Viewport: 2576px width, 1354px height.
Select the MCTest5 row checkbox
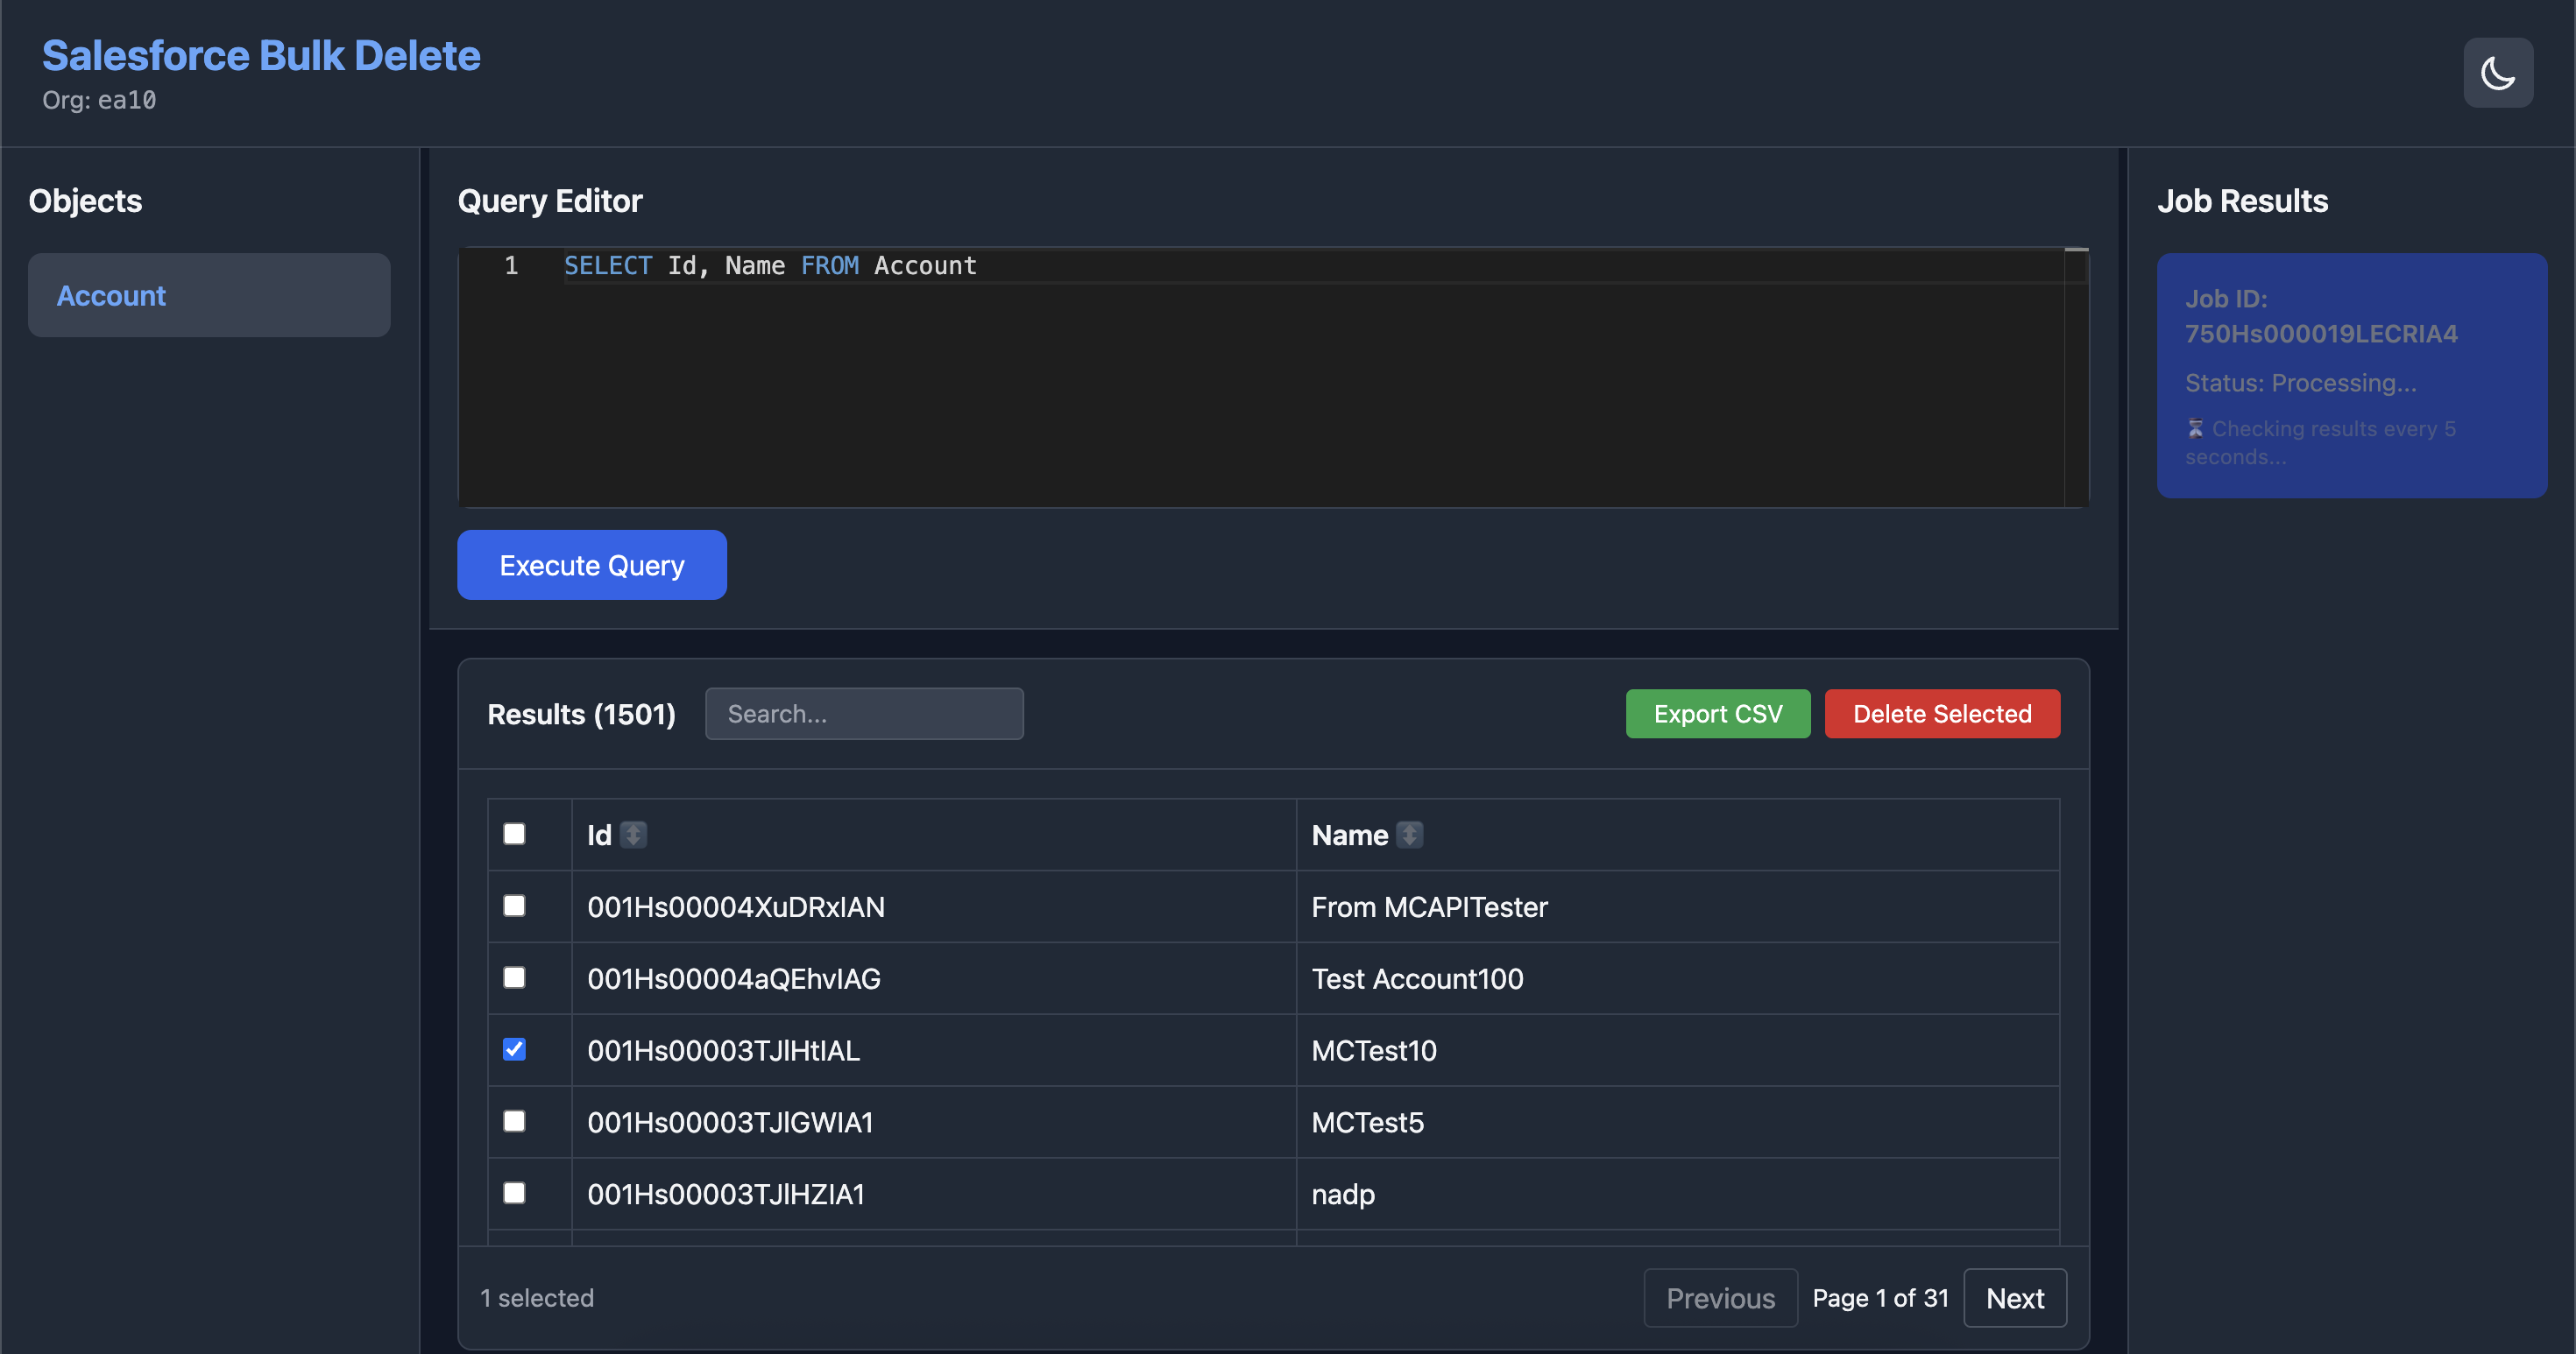click(514, 1121)
